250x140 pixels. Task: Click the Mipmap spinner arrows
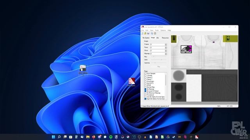click(166, 54)
